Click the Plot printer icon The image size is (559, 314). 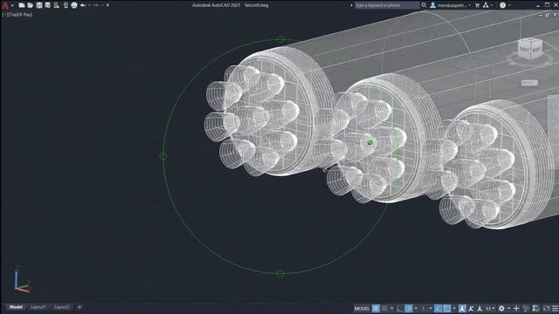click(x=74, y=5)
